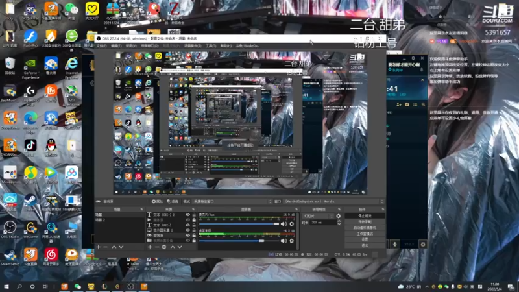The height and width of the screenshot is (292, 519).
Task: Open Scenes dock header pop-out icon
Action: coord(141,209)
